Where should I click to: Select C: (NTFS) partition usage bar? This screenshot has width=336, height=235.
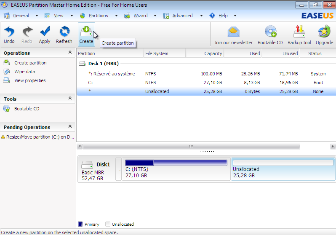(176, 163)
